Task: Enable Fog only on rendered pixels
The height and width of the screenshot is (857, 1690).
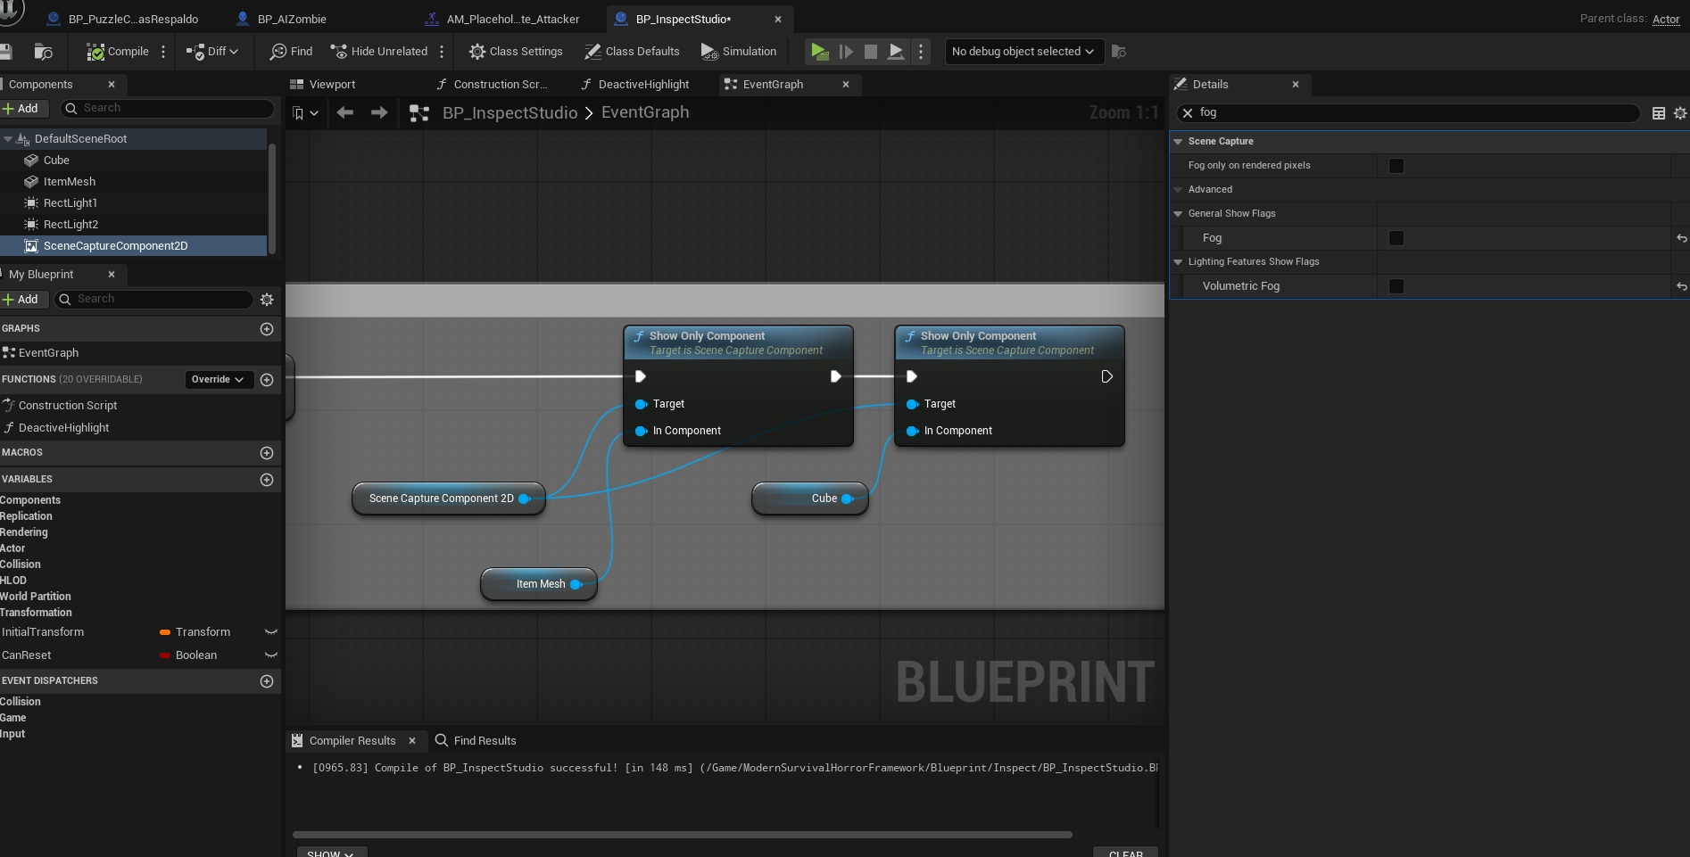Action: tap(1396, 166)
